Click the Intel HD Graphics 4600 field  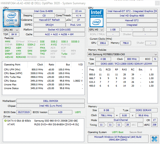tap(132, 16)
